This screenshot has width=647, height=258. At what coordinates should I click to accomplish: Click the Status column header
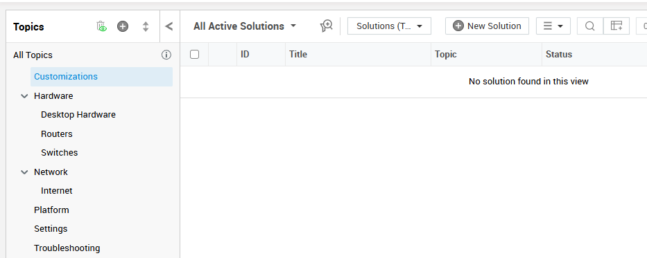click(559, 55)
